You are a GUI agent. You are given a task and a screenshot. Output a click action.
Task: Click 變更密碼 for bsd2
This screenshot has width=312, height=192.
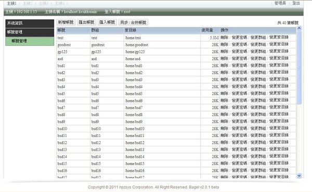239,72
